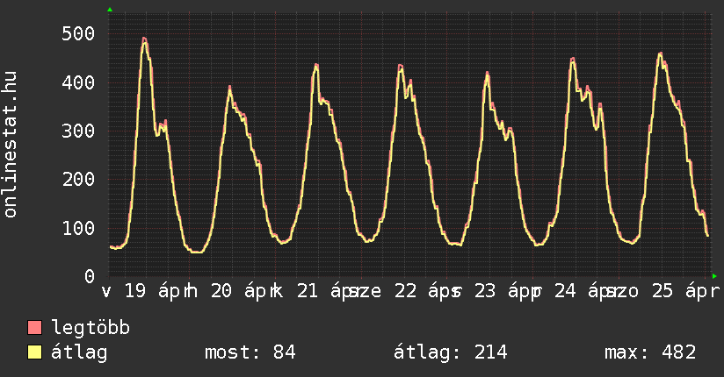Image resolution: width=724 pixels, height=377 pixels.
Task: Click the 0 y-axis label
Action: coord(89,276)
